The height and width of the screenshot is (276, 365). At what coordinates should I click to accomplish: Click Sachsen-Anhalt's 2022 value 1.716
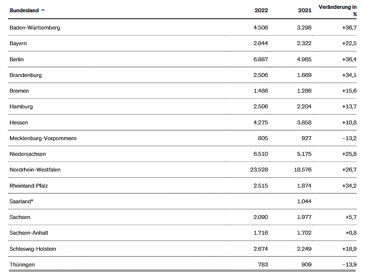click(261, 233)
